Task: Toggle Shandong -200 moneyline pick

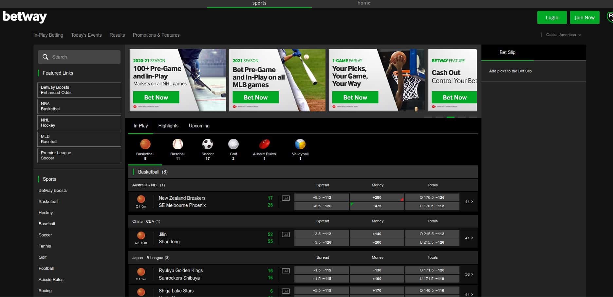Action: (377, 242)
